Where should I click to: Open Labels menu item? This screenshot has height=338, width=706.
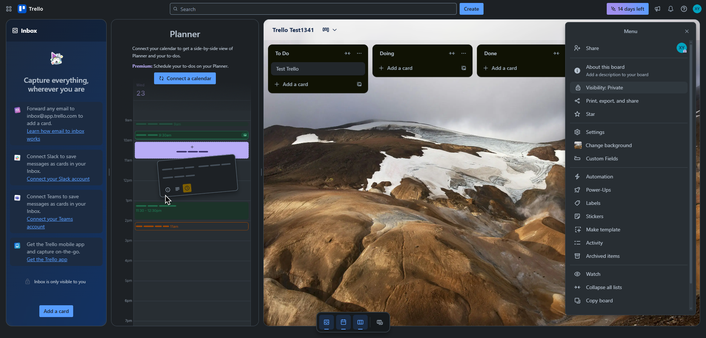(x=629, y=203)
